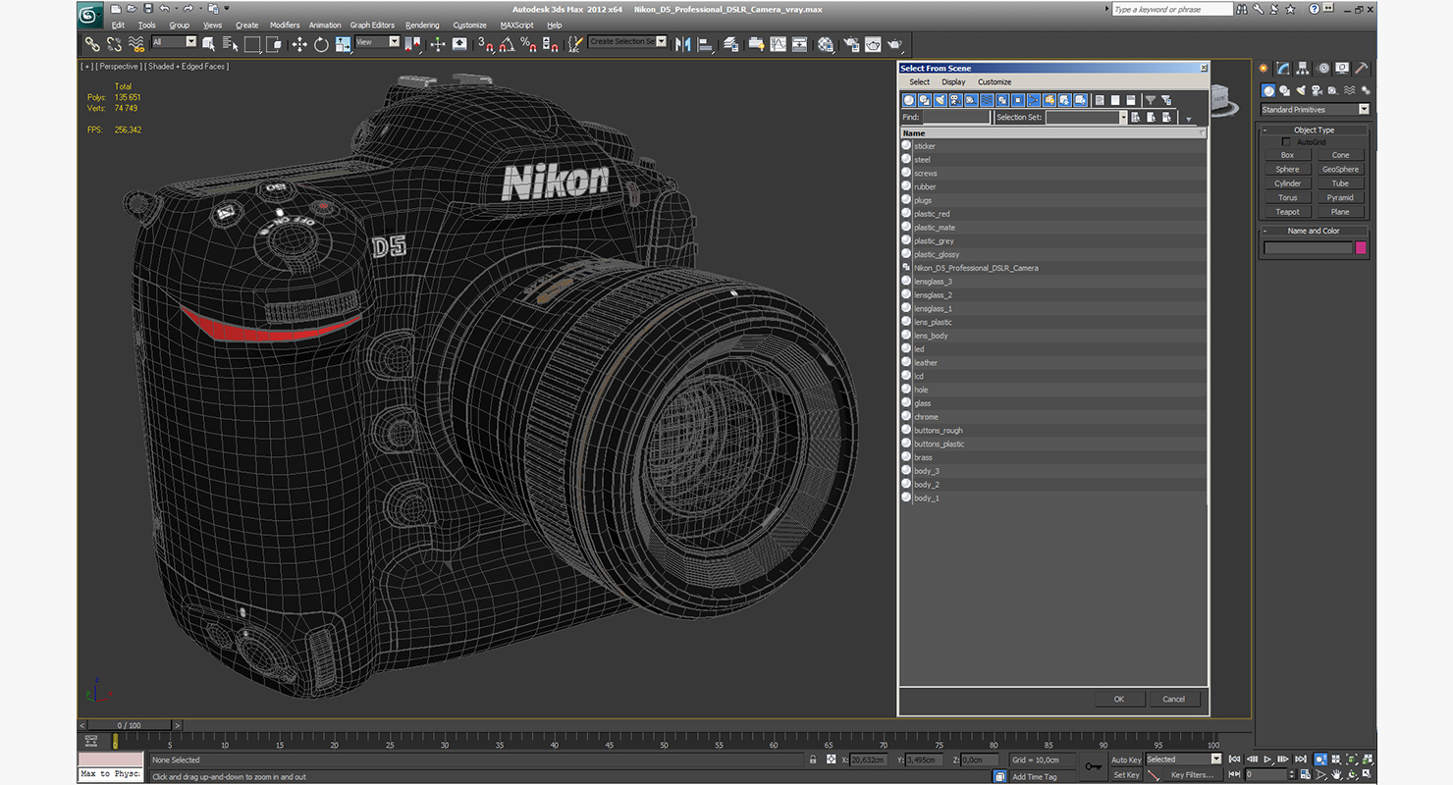This screenshot has height=785, width=1453.
Task: Toggle the Percent Snap icon
Action: tap(528, 44)
